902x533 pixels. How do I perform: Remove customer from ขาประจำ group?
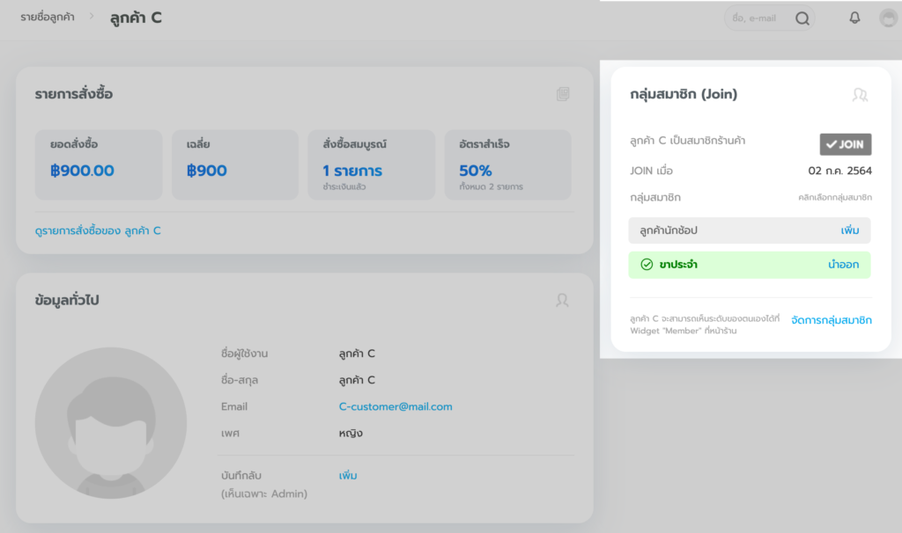(x=843, y=264)
